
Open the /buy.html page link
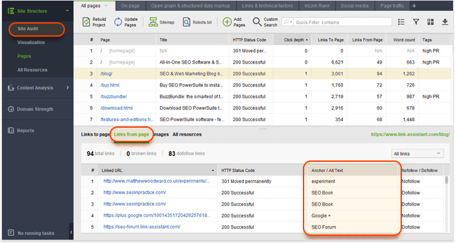(x=109, y=85)
